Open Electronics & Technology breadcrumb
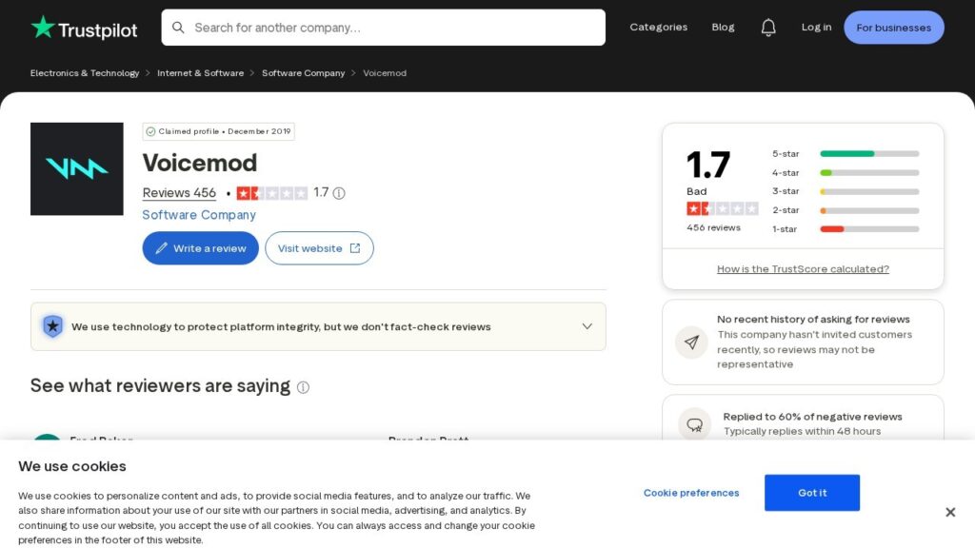This screenshot has width=975, height=548. click(85, 72)
